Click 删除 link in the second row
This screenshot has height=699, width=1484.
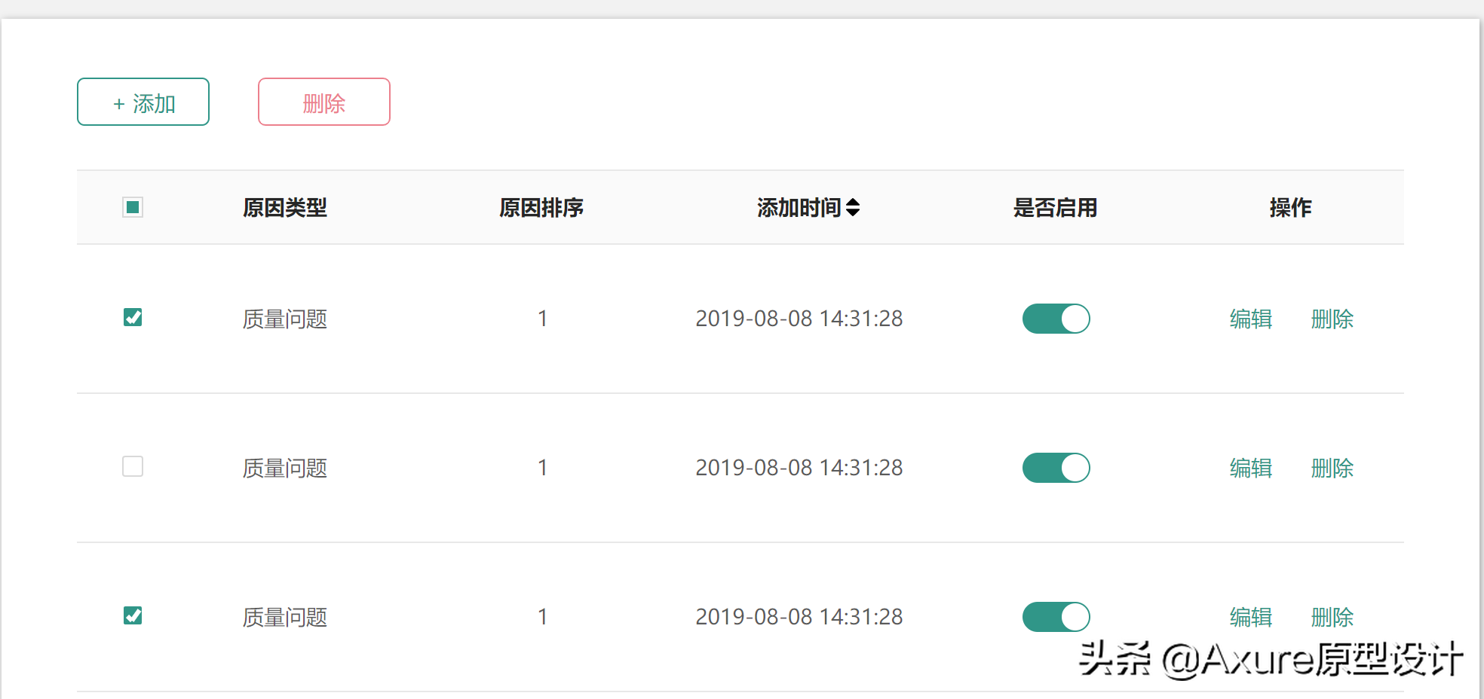pos(1332,468)
